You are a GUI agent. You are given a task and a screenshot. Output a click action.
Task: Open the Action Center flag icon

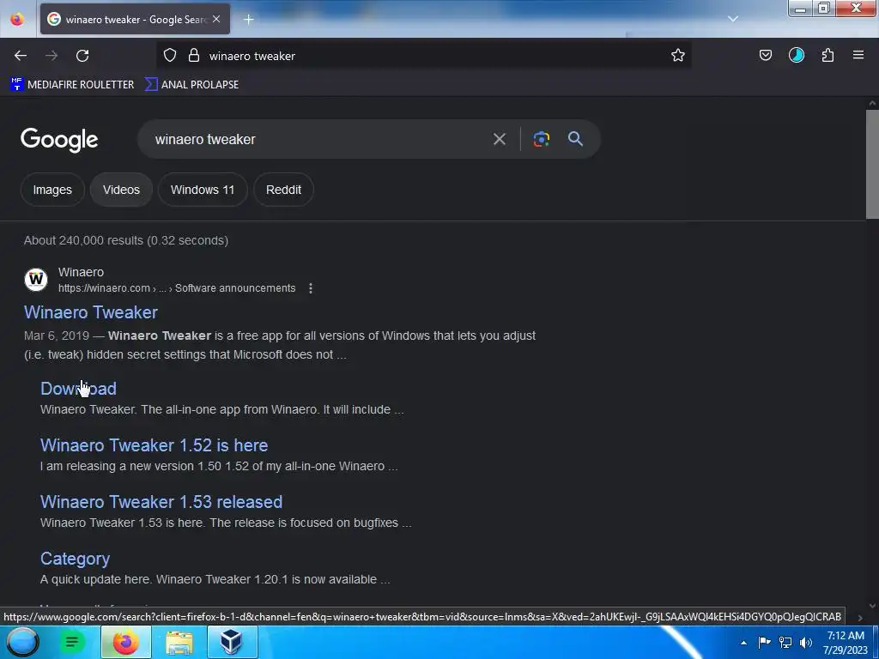pyautogui.click(x=764, y=643)
